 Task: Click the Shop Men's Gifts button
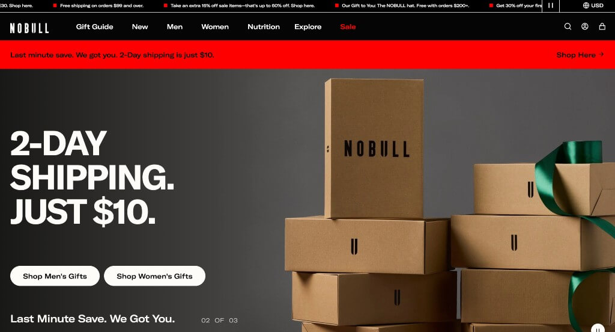pos(55,276)
